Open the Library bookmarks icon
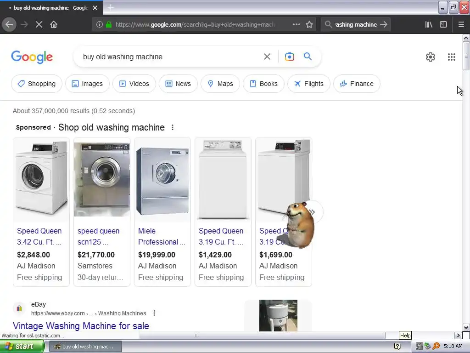470x353 pixels. click(x=429, y=25)
